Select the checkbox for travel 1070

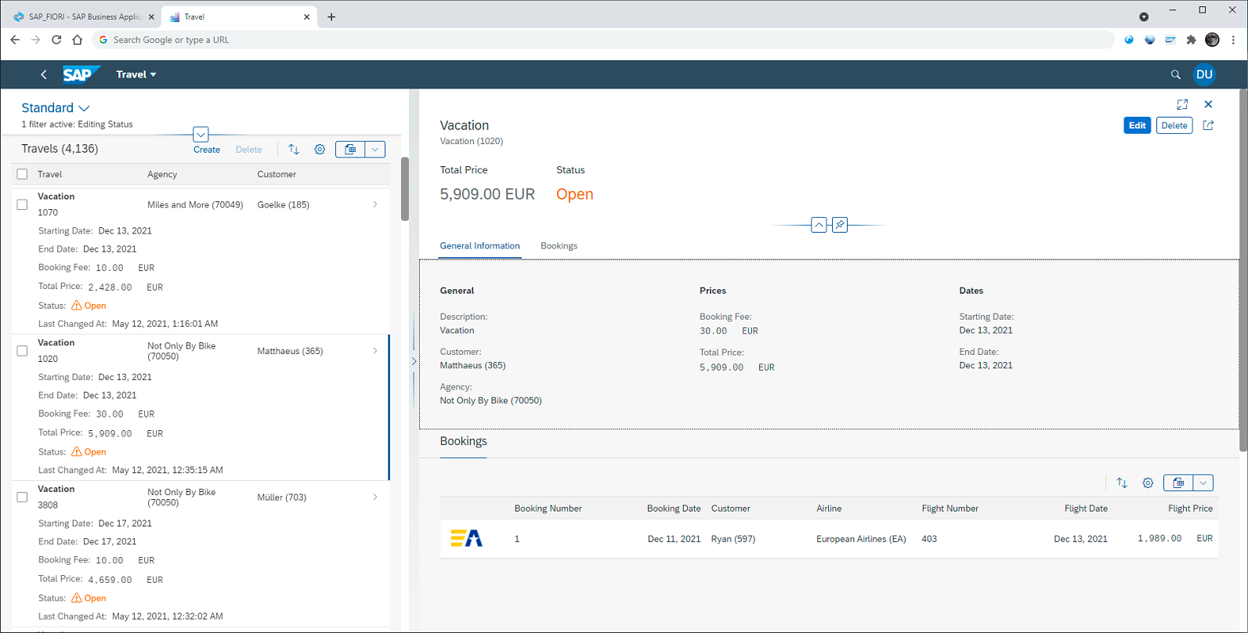pos(22,204)
